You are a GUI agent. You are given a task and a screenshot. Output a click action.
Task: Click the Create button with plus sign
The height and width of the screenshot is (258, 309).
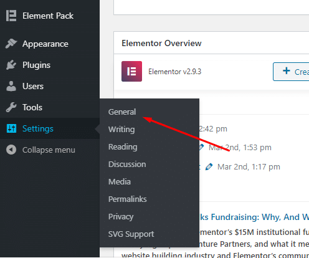tap(291, 72)
